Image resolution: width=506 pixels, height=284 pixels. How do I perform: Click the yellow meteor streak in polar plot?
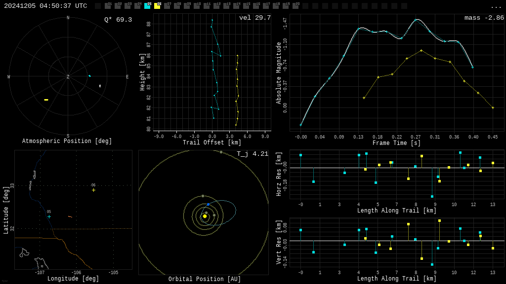pos(46,100)
